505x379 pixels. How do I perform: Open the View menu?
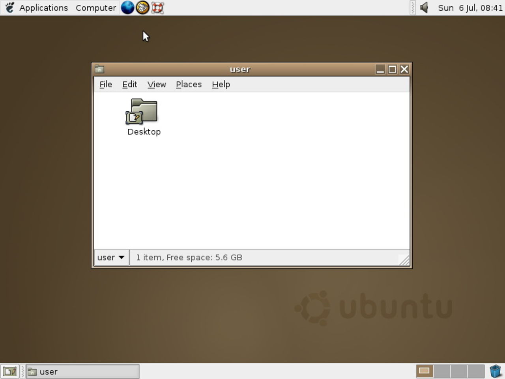click(156, 84)
